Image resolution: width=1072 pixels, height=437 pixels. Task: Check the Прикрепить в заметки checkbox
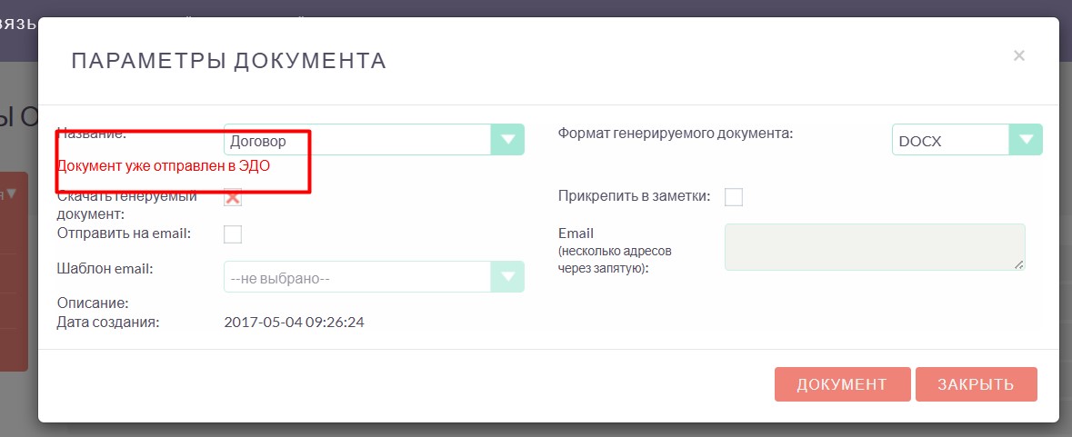click(734, 197)
